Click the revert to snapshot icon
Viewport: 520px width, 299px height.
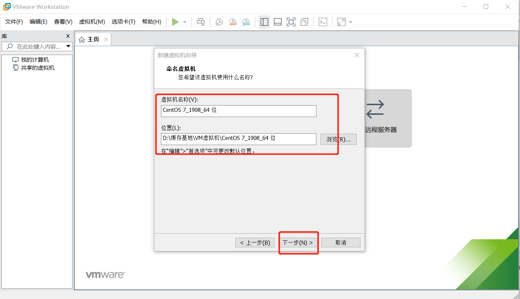(232, 22)
